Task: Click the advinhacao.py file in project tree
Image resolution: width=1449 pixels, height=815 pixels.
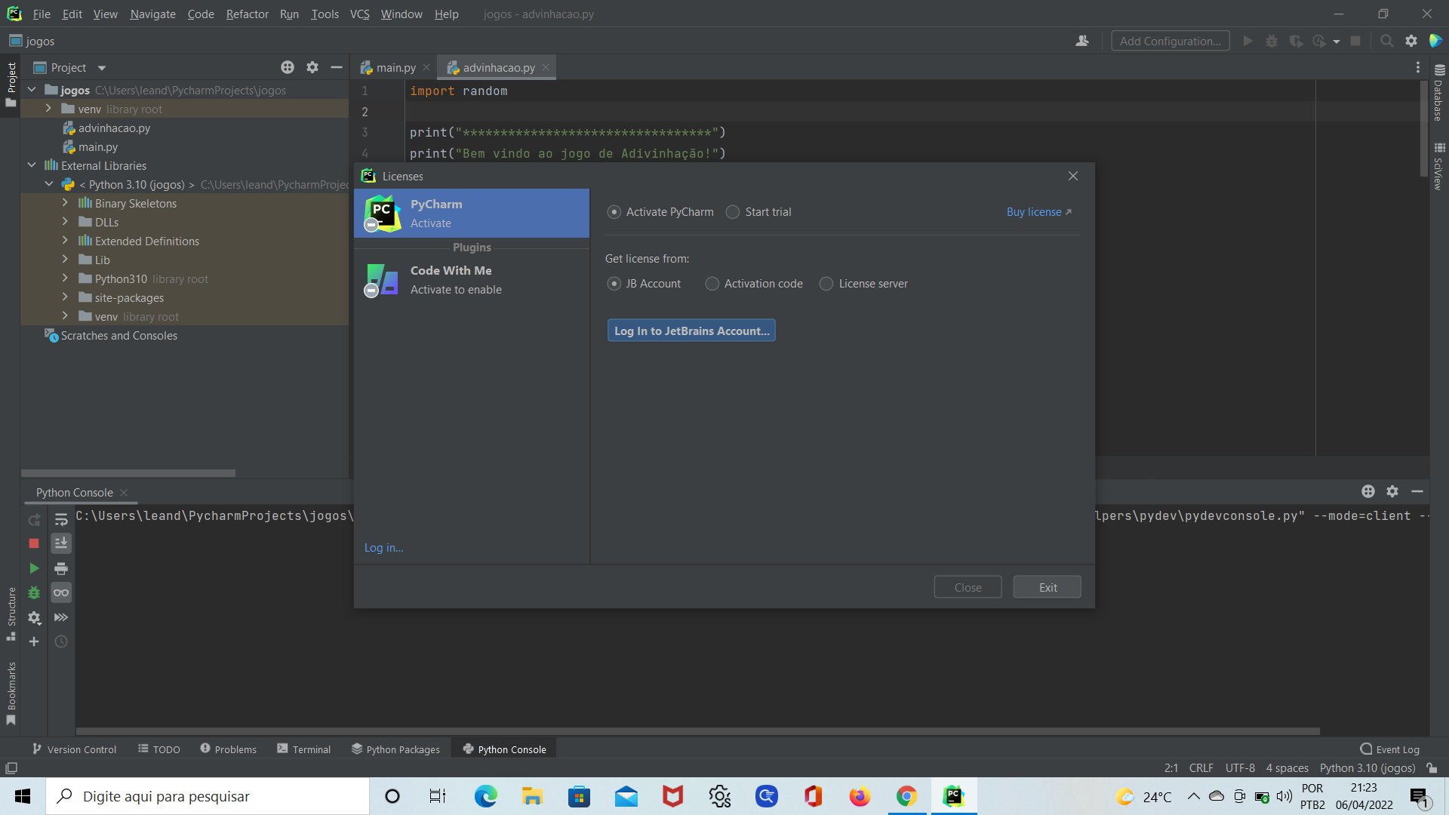Action: click(116, 128)
